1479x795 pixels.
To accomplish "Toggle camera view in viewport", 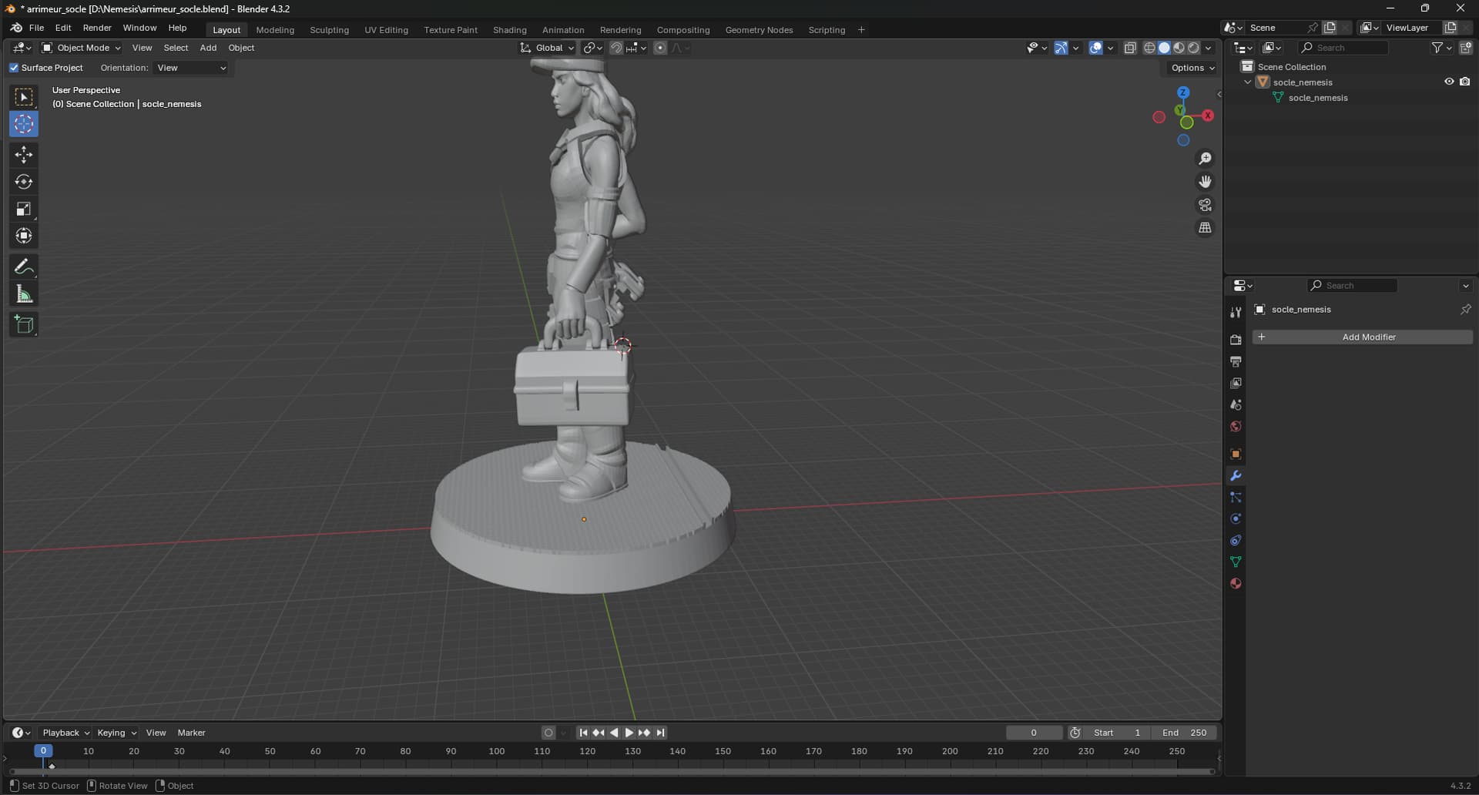I will point(1205,205).
